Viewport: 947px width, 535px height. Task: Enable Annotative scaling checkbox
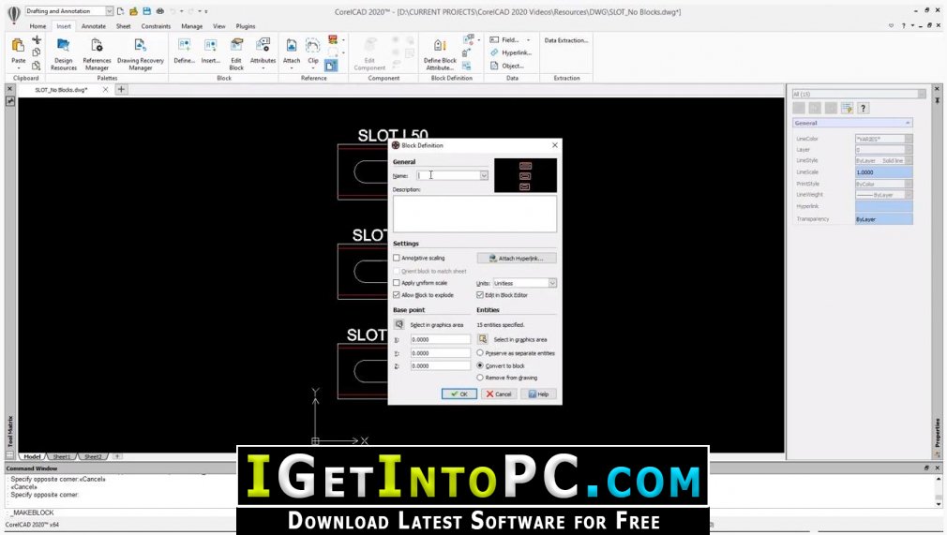coord(397,258)
